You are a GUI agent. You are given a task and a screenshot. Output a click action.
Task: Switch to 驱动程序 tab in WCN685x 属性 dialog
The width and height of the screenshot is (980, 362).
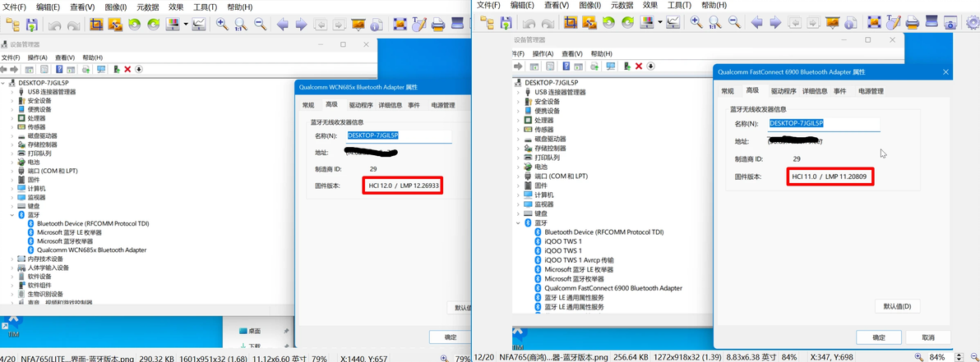coord(361,105)
